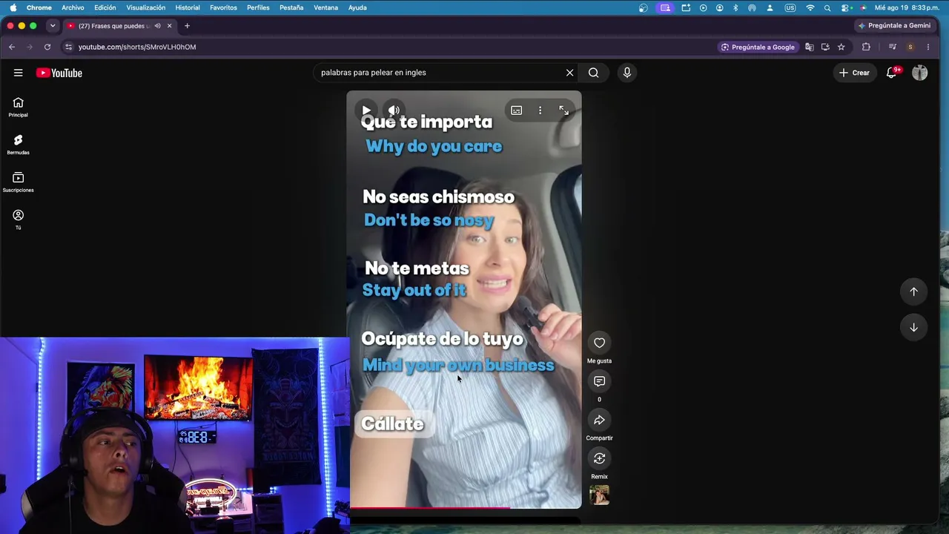Screen dimensions: 949x534
Task: Install app icon in address bar
Action: point(825,47)
